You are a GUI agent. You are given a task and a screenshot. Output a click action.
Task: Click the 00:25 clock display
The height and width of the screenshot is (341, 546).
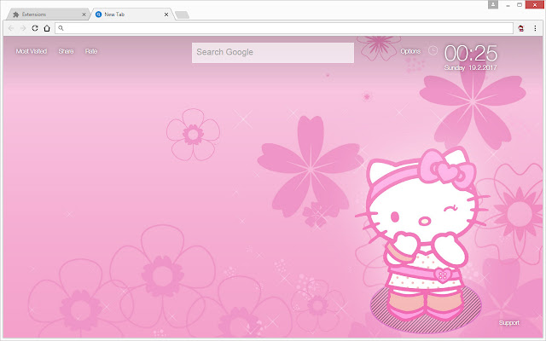471,53
